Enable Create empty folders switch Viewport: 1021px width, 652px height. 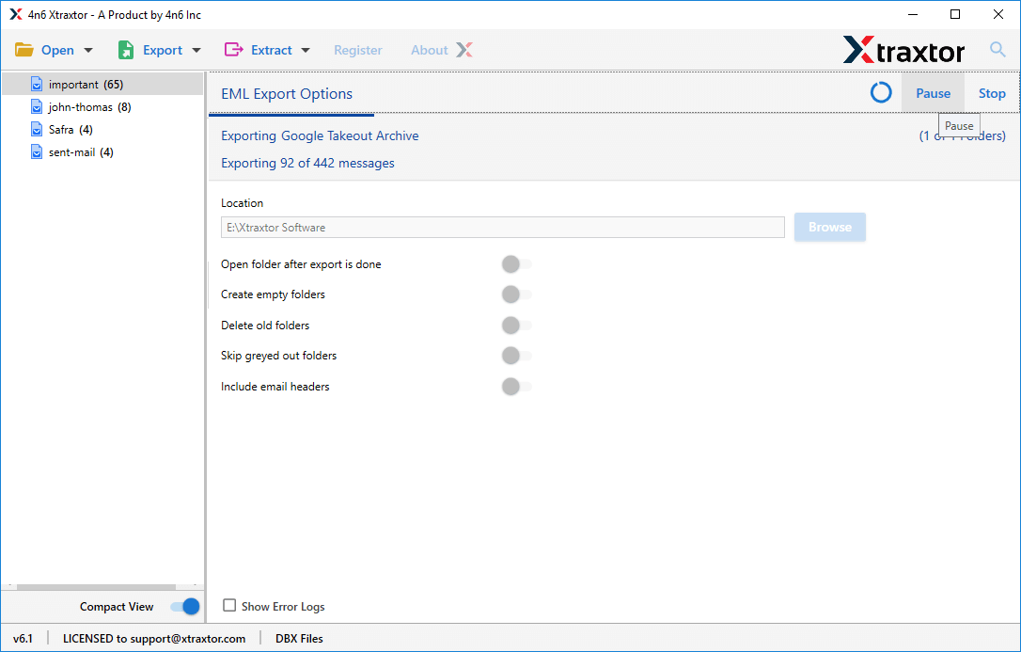point(517,294)
